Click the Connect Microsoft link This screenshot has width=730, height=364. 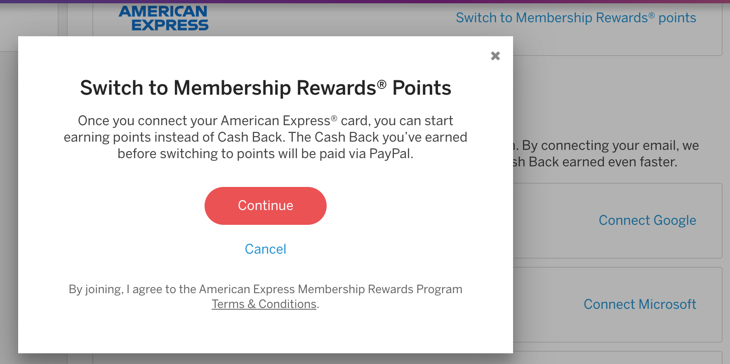(640, 304)
